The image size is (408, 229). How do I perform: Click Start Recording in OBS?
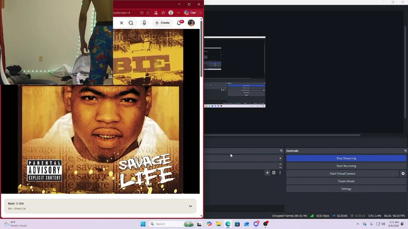(346, 166)
